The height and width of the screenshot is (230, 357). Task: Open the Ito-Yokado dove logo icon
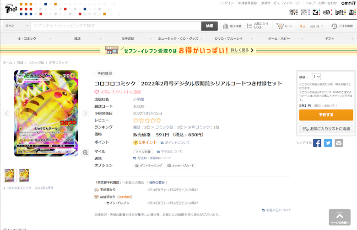[x=316, y=12]
